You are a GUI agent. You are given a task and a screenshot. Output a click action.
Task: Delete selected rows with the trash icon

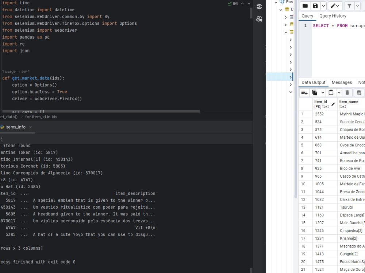pyautogui.click(x=347, y=92)
